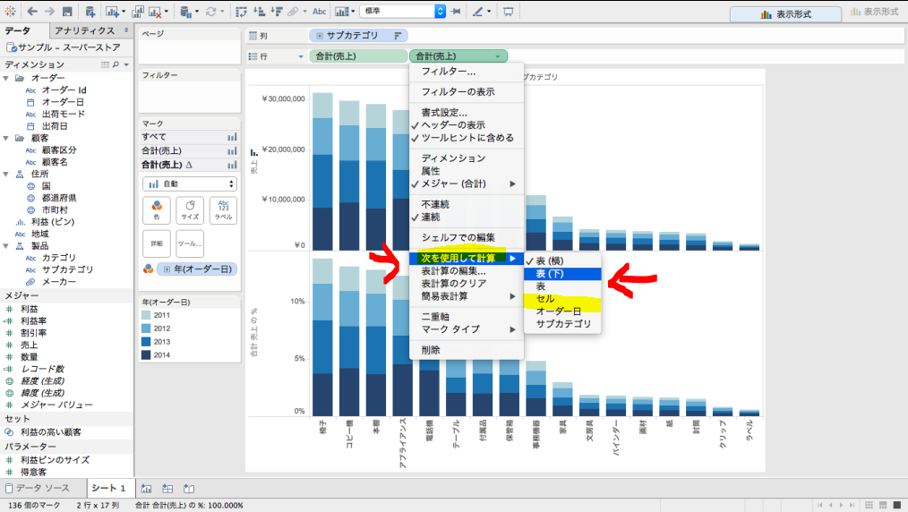Open the サイズ size marks card
Image resolution: width=908 pixels, height=512 pixels.
click(190, 210)
